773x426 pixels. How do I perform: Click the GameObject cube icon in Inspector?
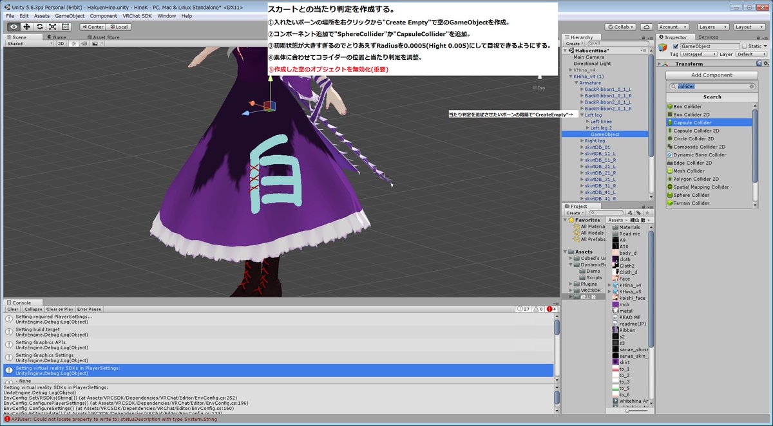[663, 48]
